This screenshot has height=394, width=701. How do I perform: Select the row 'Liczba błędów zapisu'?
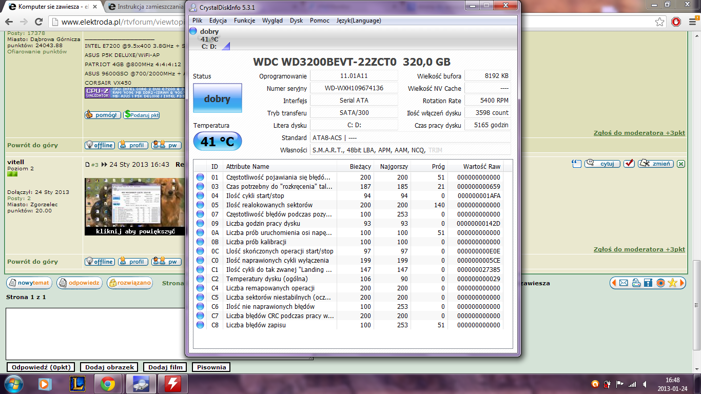point(348,325)
